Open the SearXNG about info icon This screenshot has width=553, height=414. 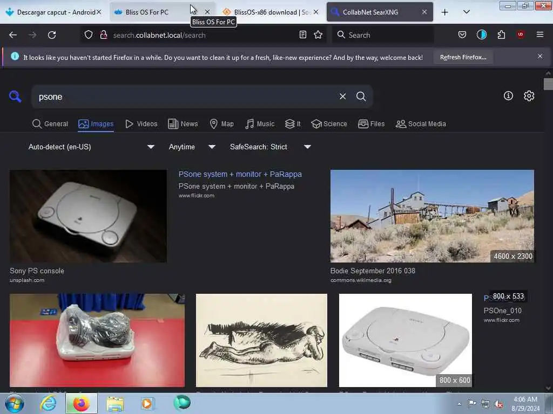(x=508, y=96)
